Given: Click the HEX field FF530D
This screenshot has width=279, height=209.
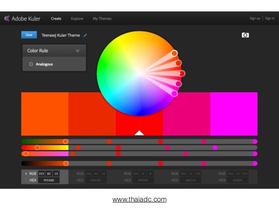Looking at the screenshot, I should [x=49, y=180].
